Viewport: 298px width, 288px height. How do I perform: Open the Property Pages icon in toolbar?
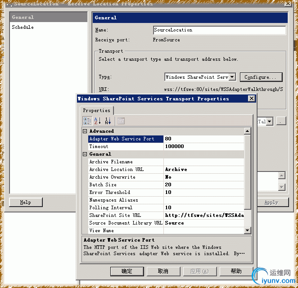pyautogui.click(x=121, y=121)
